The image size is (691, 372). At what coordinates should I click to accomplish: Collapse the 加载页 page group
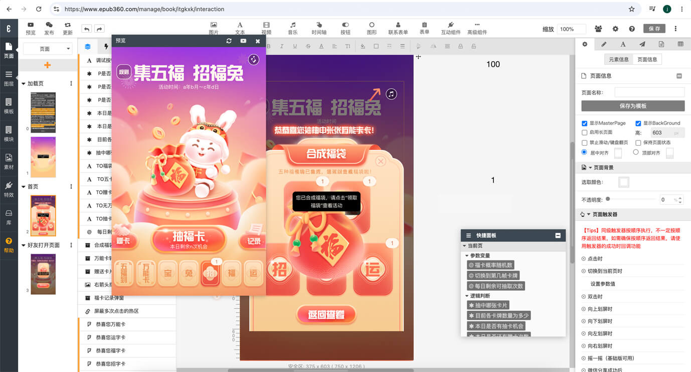point(24,84)
